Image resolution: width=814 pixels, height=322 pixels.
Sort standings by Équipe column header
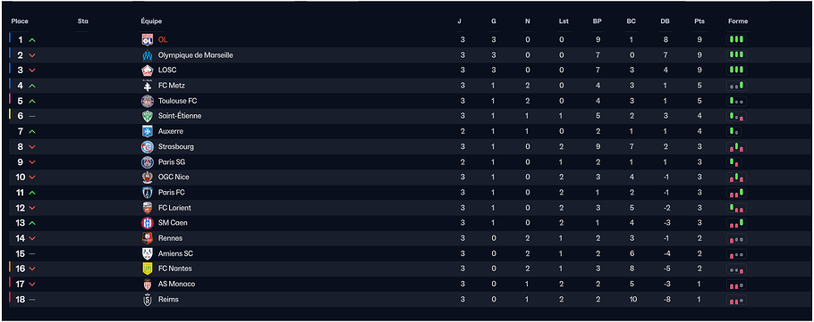tap(151, 21)
